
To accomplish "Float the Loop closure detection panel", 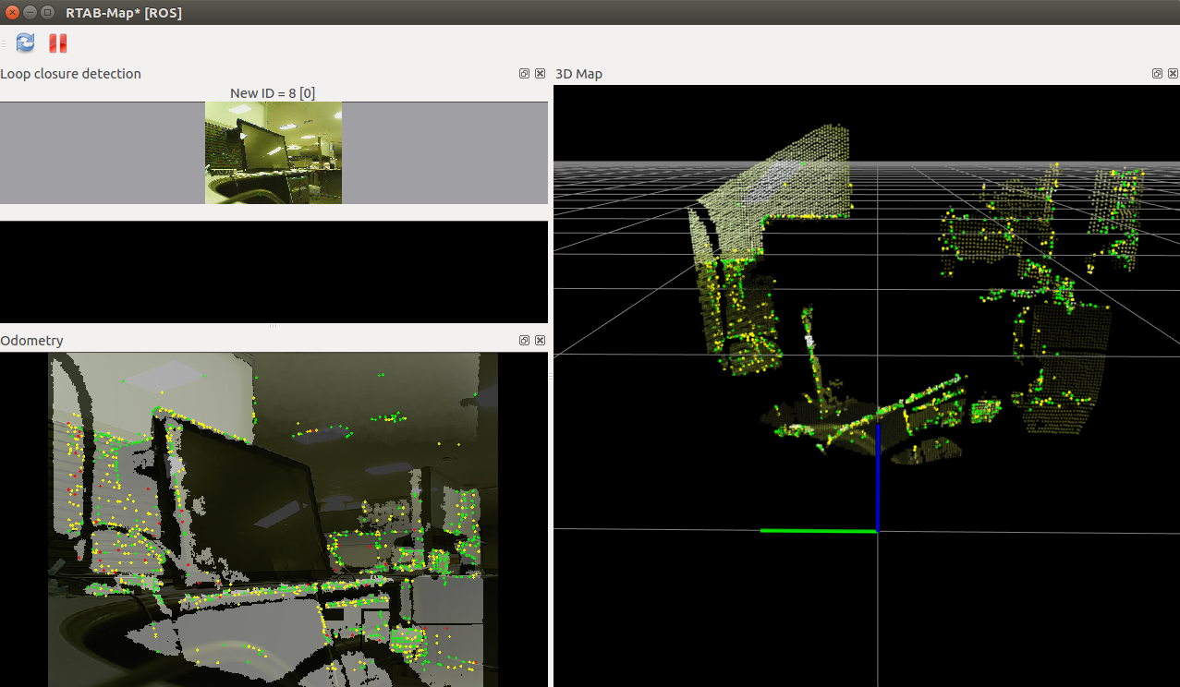I will [524, 74].
